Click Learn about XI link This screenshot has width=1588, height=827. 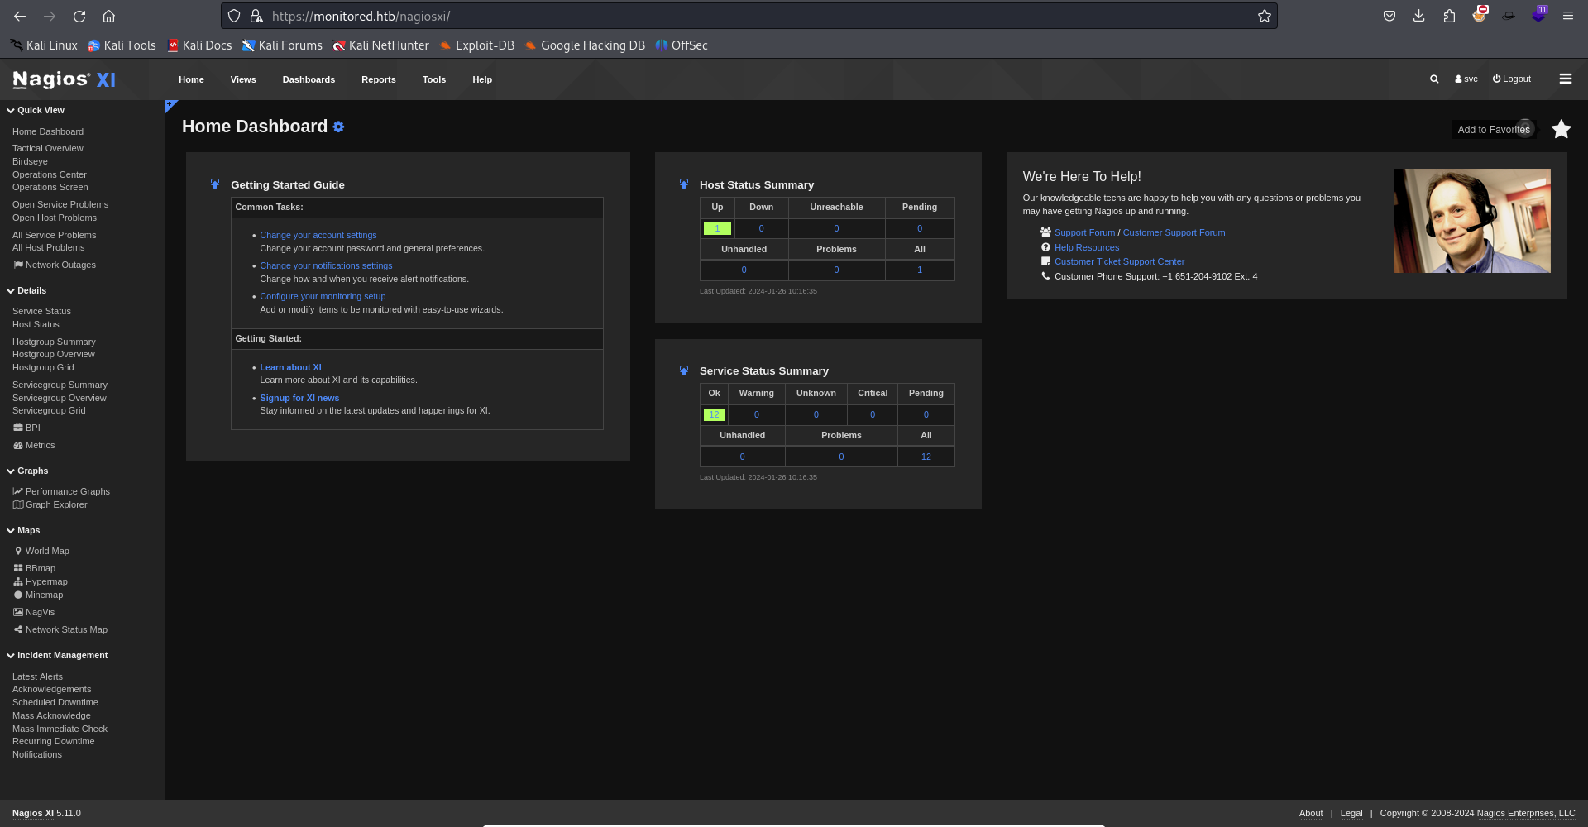290,367
